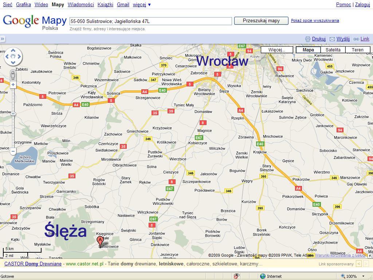Go to Gmail from the top bar
Screen dimensions: 373x280
tap(123, 4)
